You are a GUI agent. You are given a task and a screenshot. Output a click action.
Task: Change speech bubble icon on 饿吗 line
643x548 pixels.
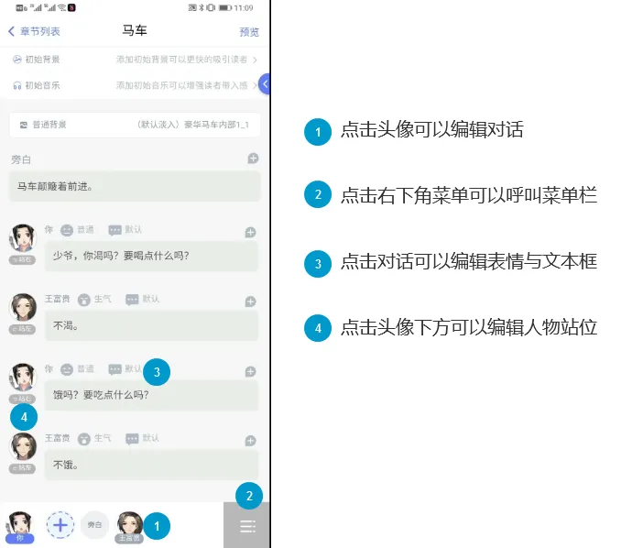click(114, 369)
